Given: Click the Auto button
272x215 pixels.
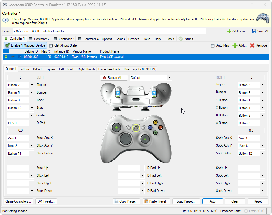Looking at the screenshot, I should (x=213, y=201).
